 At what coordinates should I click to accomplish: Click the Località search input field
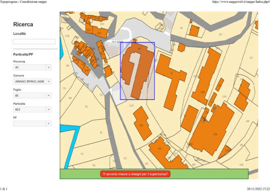pos(34,42)
